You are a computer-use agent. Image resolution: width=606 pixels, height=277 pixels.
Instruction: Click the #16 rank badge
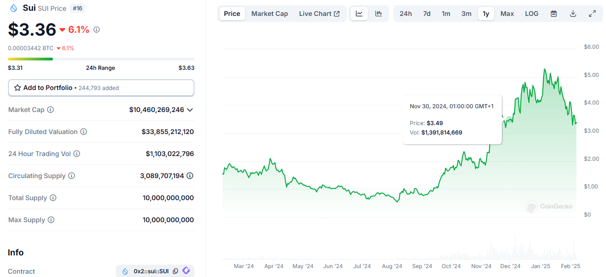click(77, 8)
